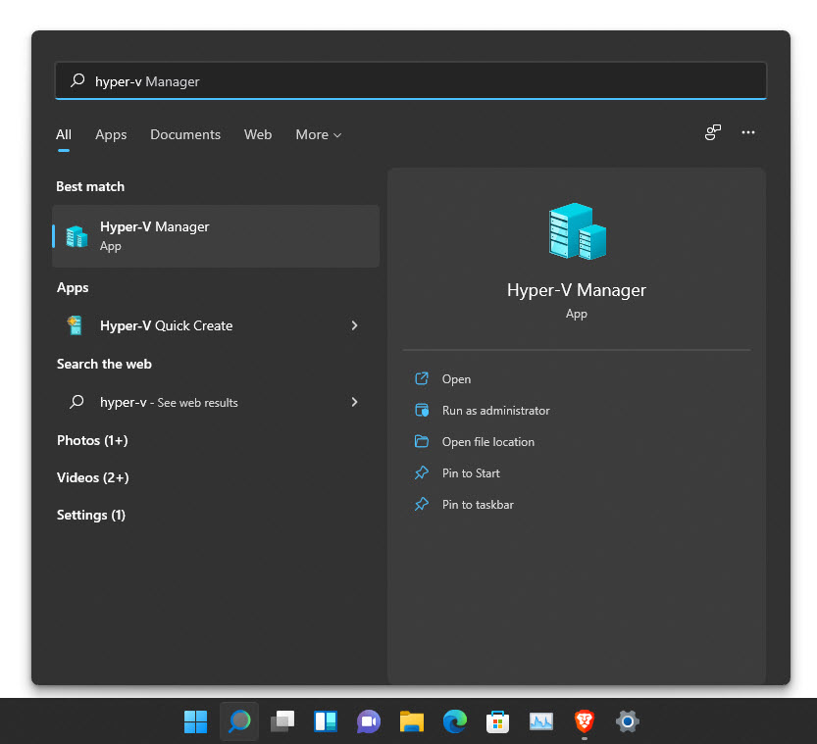
Task: Open the performance monitor graph icon on the taskbar
Action: (541, 721)
